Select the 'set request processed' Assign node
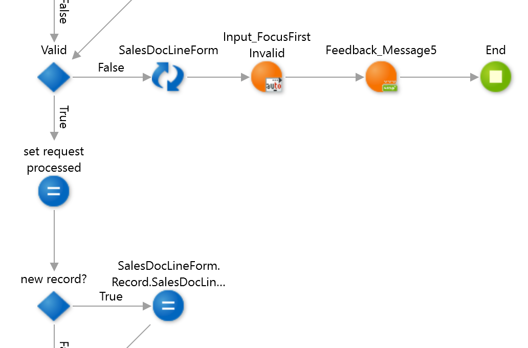528x348 pixels. pos(54,192)
